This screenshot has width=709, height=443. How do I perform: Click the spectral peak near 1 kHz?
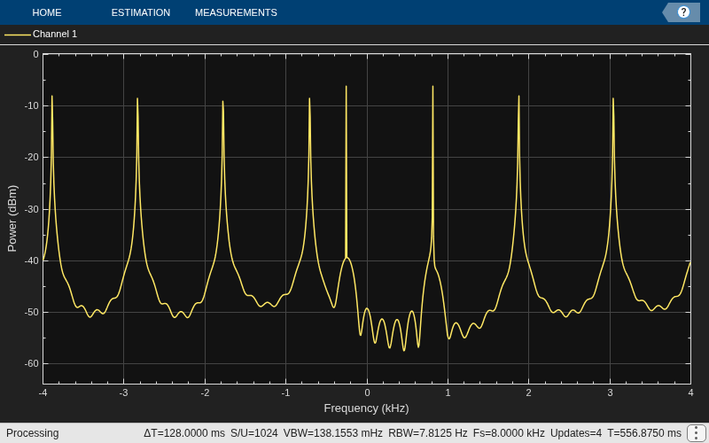(x=432, y=86)
